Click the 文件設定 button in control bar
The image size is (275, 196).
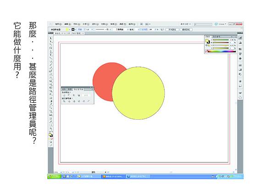(172, 29)
